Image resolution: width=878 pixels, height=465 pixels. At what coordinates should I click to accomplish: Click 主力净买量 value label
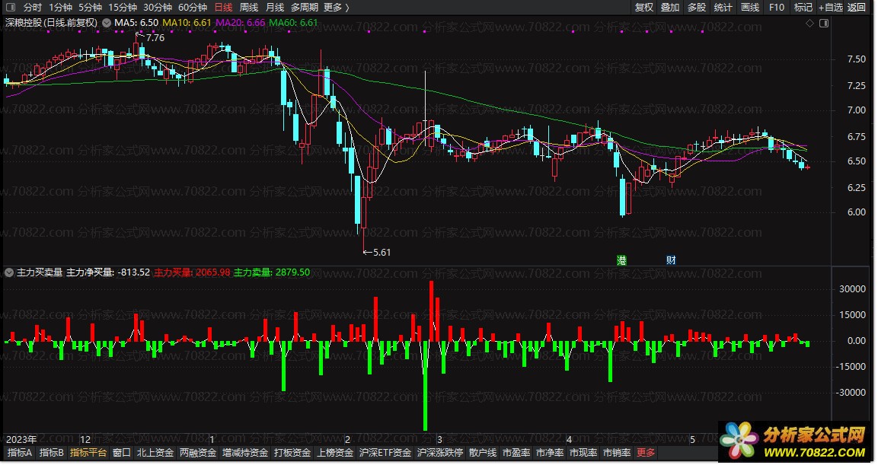108,272
